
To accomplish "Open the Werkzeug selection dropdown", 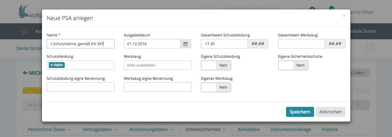I will click(157, 65).
